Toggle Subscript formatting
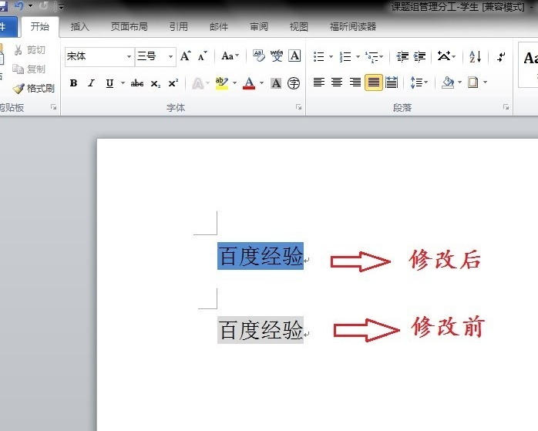Image resolution: width=538 pixels, height=431 pixels. [156, 83]
